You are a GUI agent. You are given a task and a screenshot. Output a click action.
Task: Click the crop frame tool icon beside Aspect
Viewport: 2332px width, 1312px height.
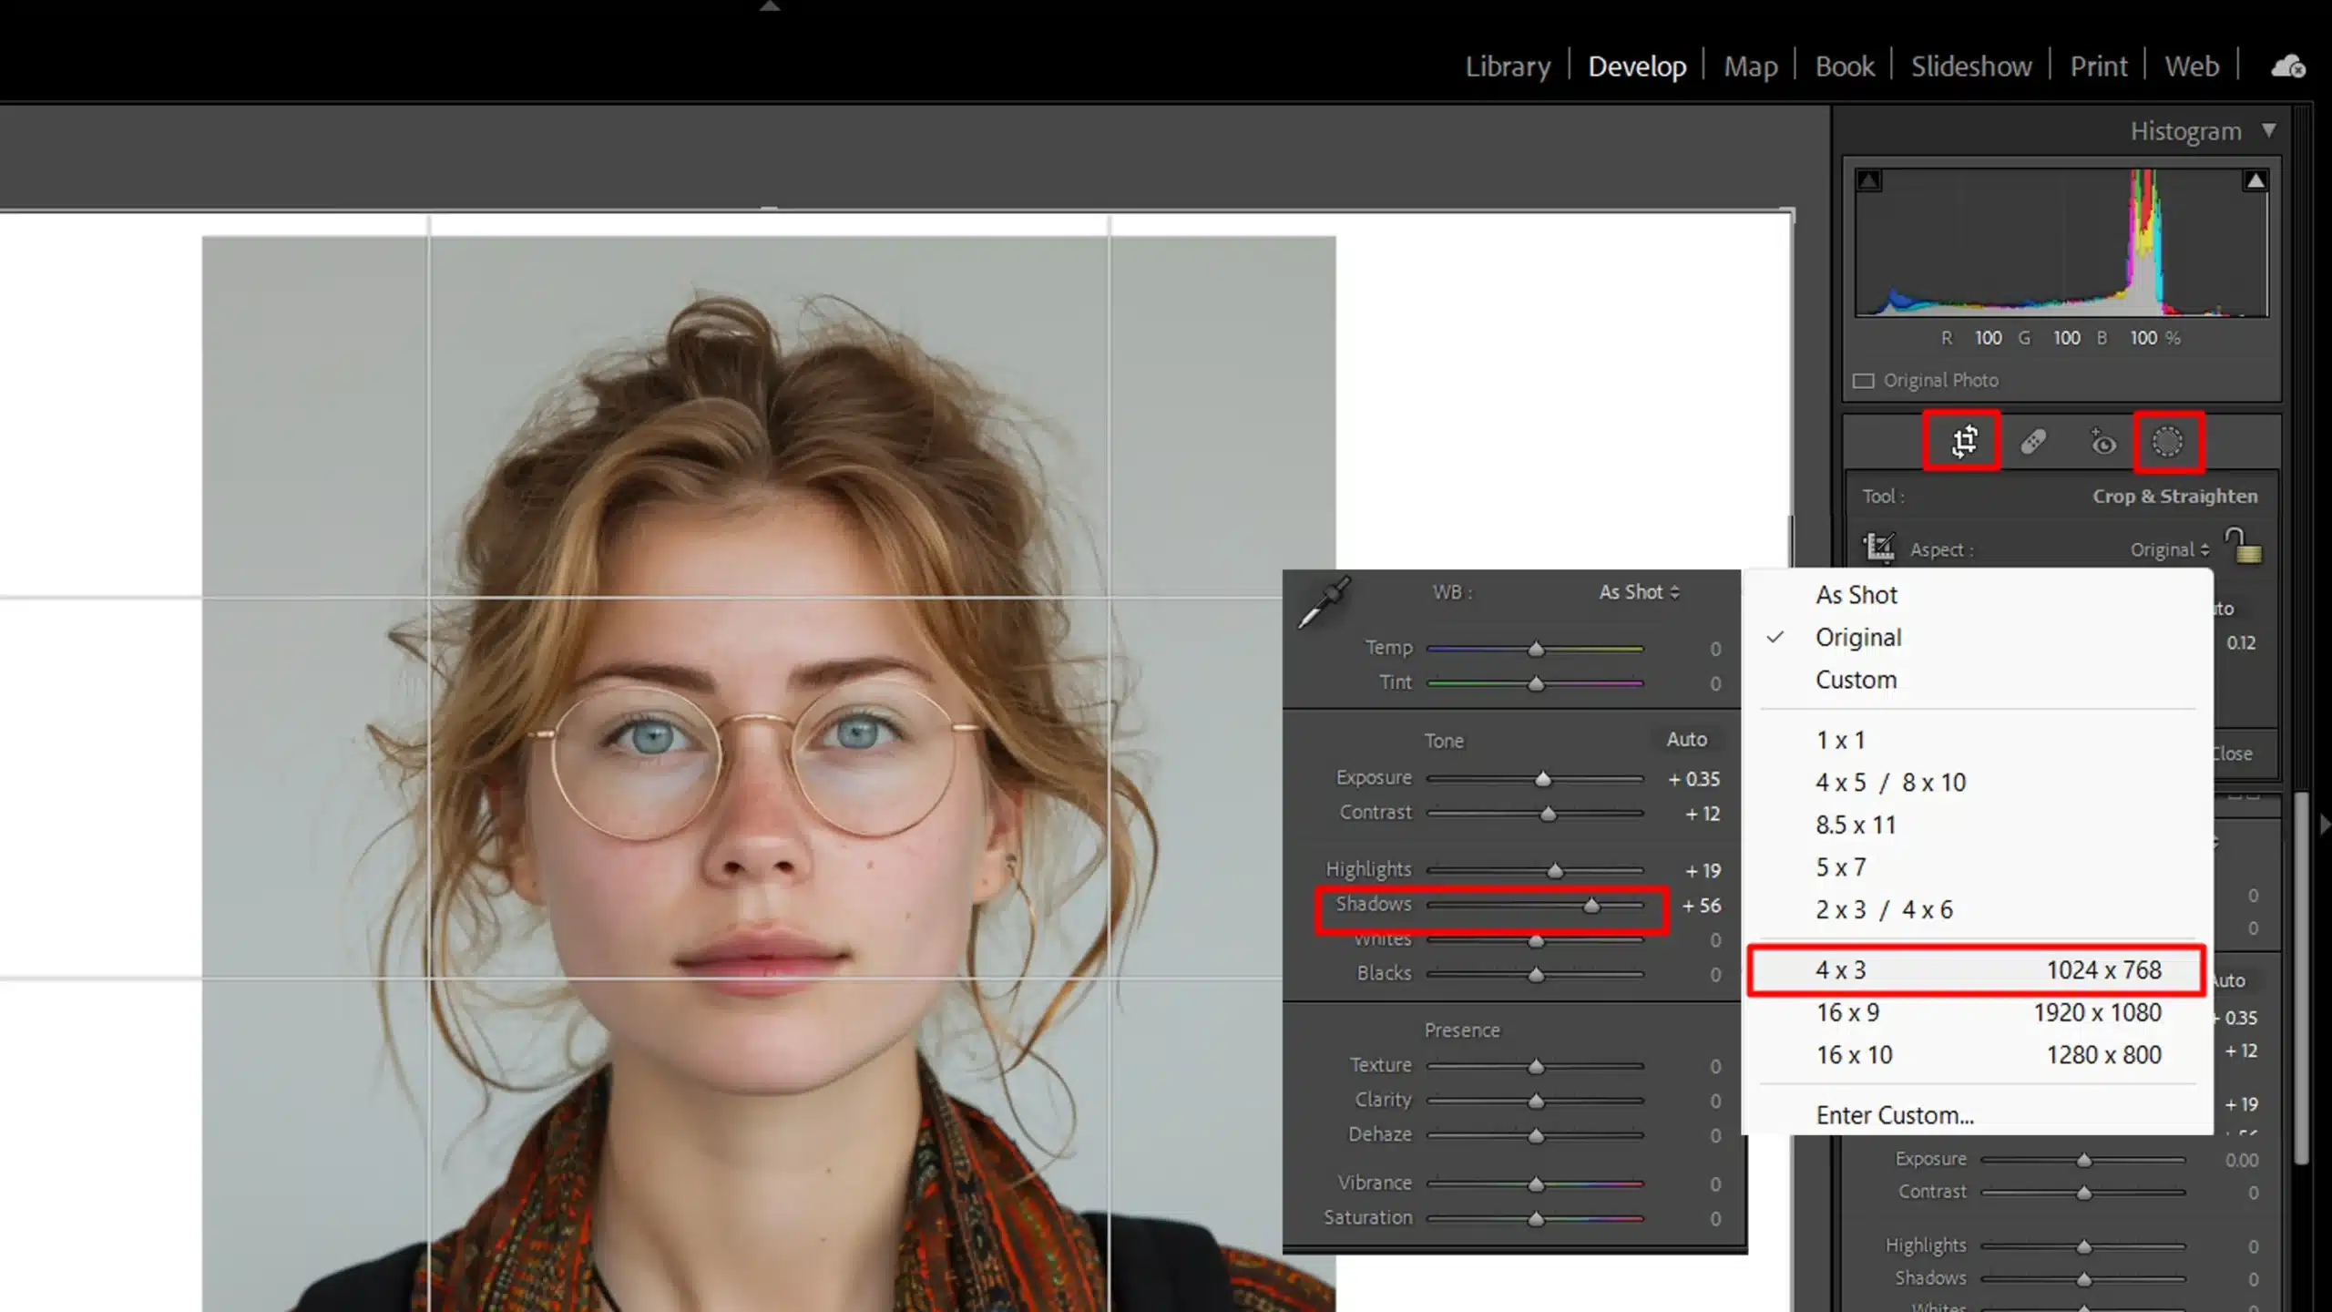[x=1878, y=548]
